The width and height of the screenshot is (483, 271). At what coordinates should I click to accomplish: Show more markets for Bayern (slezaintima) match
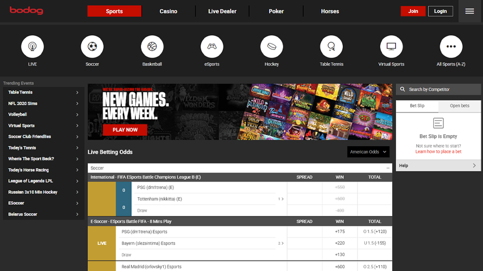tap(281, 244)
